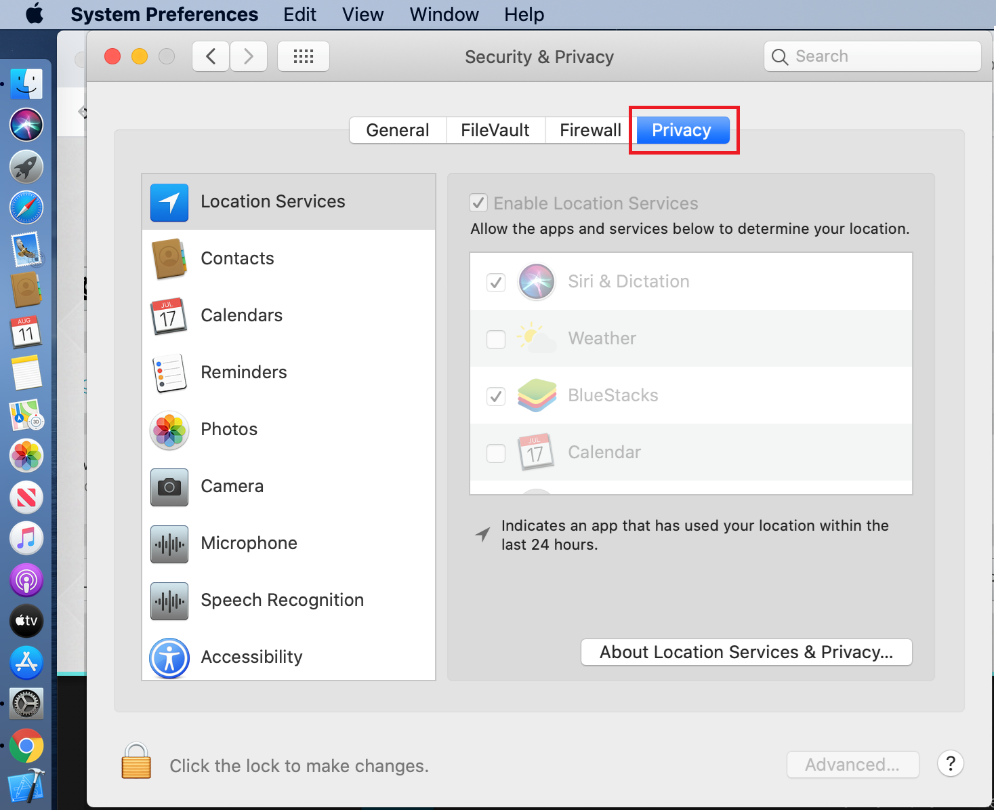Screen dimensions: 996x810
Task: Open the Window menu
Action: click(444, 14)
